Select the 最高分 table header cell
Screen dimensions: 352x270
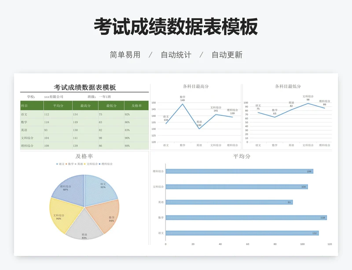[85, 105]
